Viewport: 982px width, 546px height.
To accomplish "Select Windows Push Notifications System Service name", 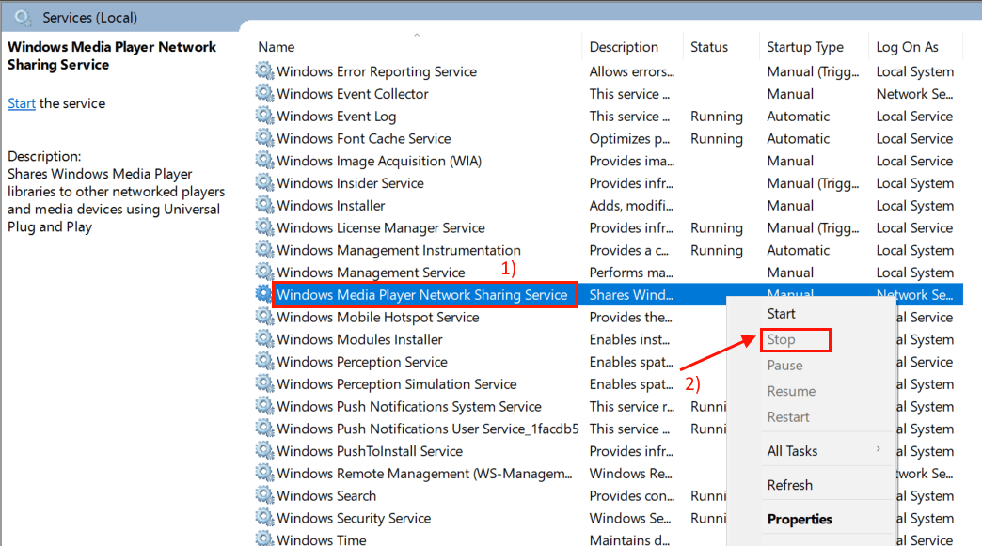I will click(409, 407).
